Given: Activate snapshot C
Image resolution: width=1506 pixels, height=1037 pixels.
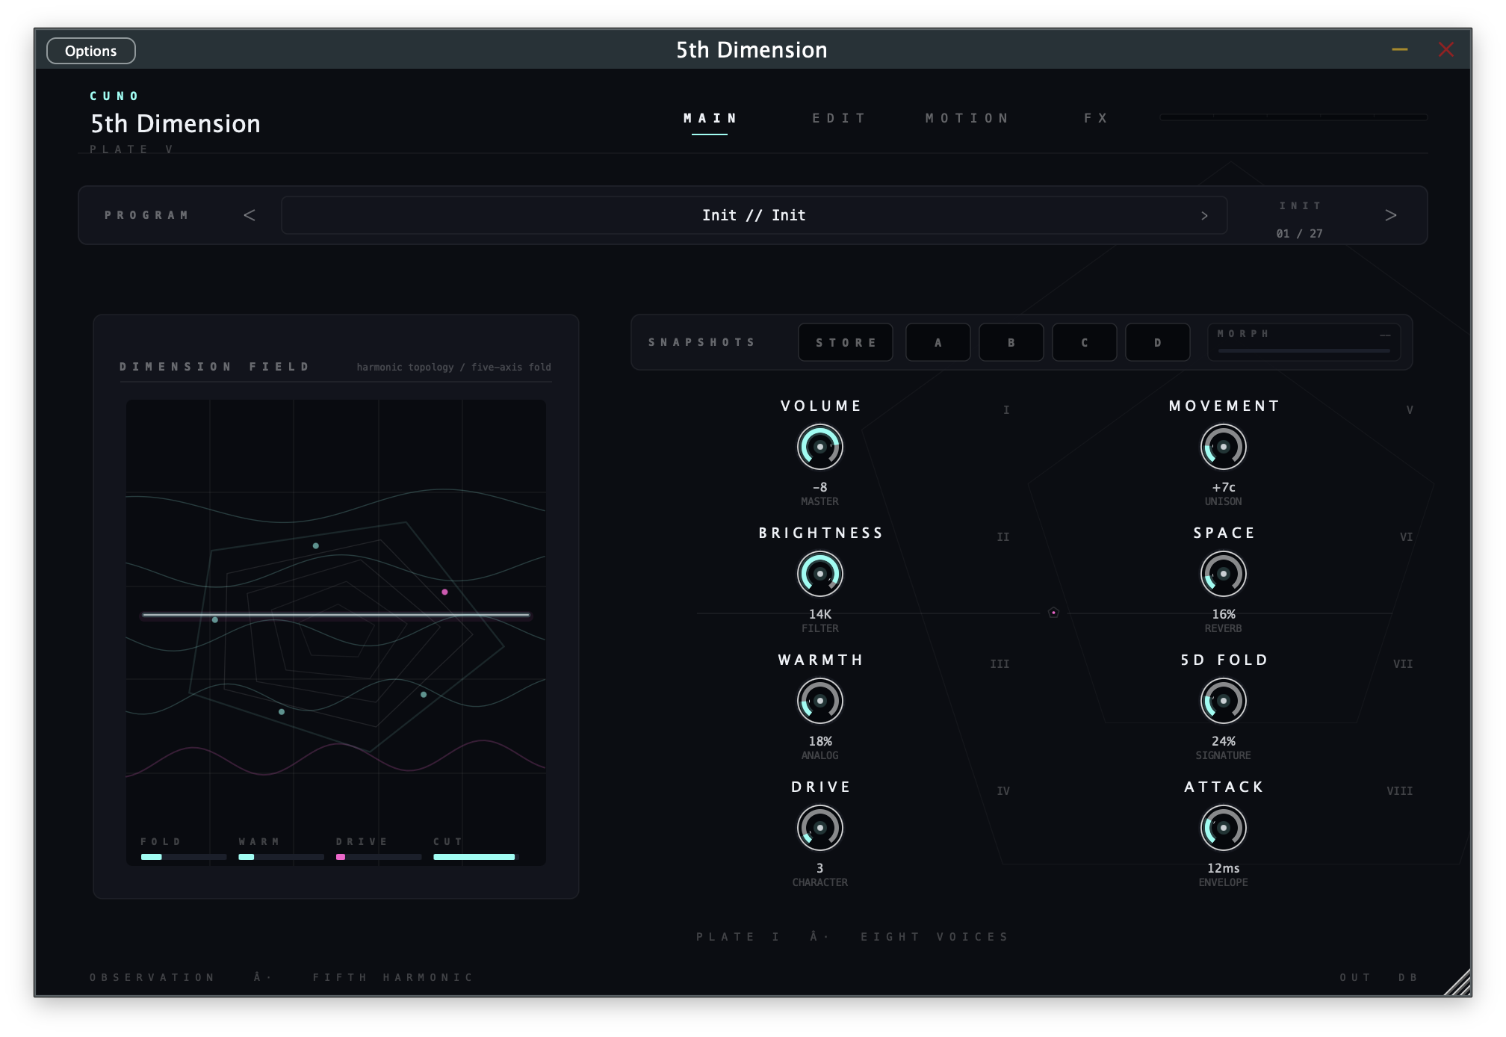Looking at the screenshot, I should [x=1085, y=342].
